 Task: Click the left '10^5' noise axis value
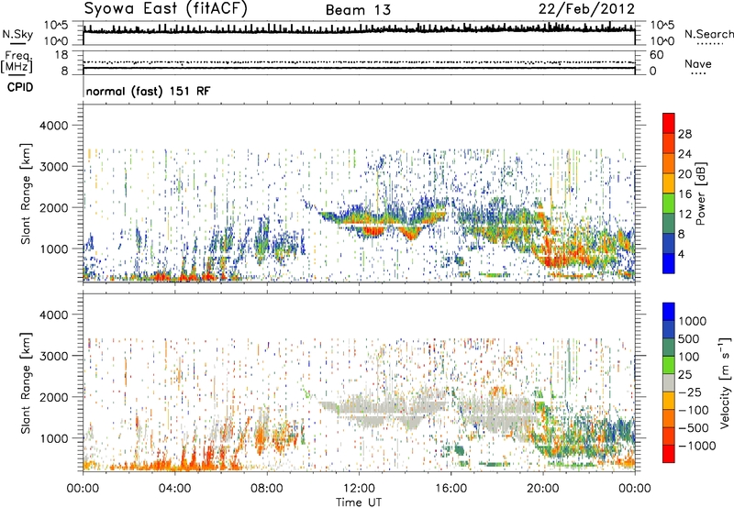click(x=56, y=25)
